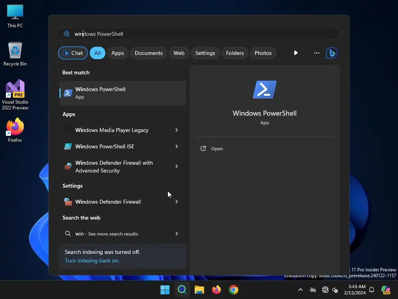
Task: Expand the win web search results arrow
Action: pyautogui.click(x=177, y=234)
